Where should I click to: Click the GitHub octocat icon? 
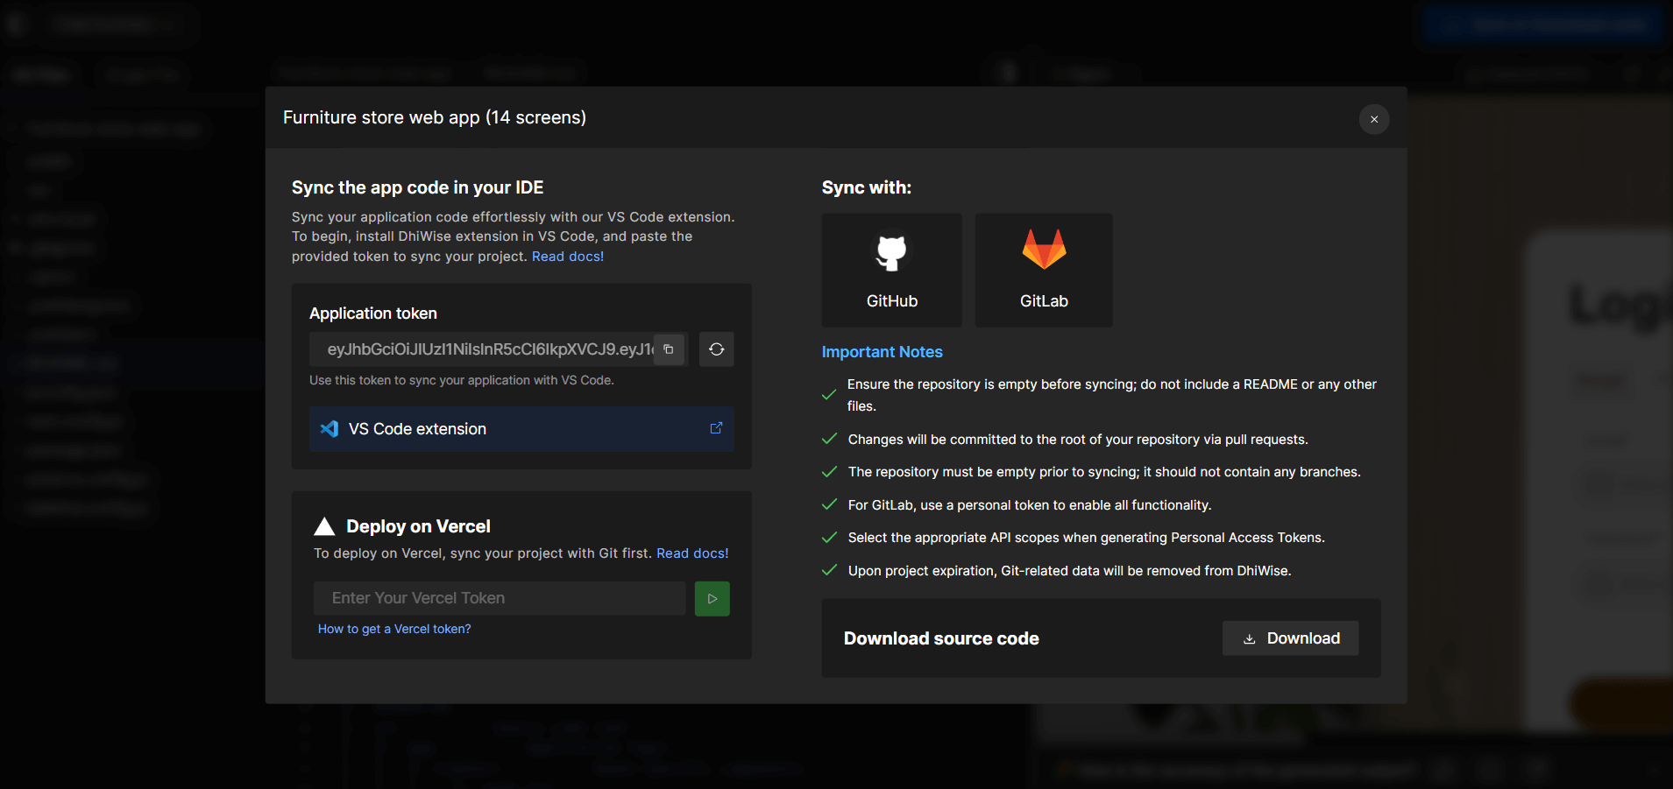[892, 251]
